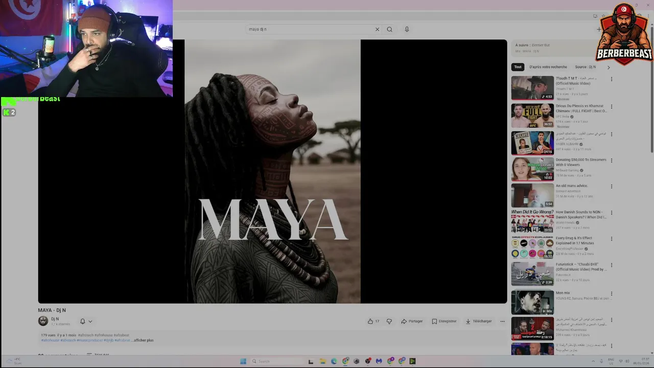Screen dimensions: 654x368
Task: Open the 7foudh T M T video thumbnail
Action: pos(532,88)
